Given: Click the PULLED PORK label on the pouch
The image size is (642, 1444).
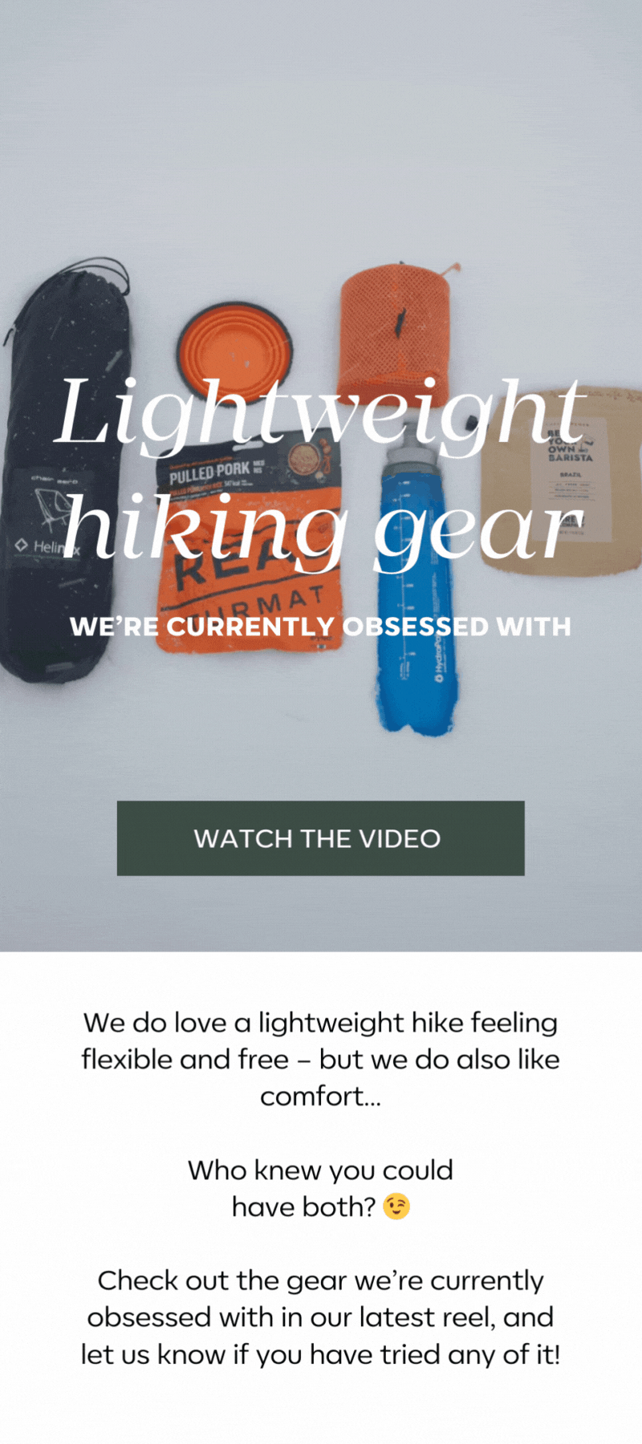Looking at the screenshot, I should tap(209, 473).
